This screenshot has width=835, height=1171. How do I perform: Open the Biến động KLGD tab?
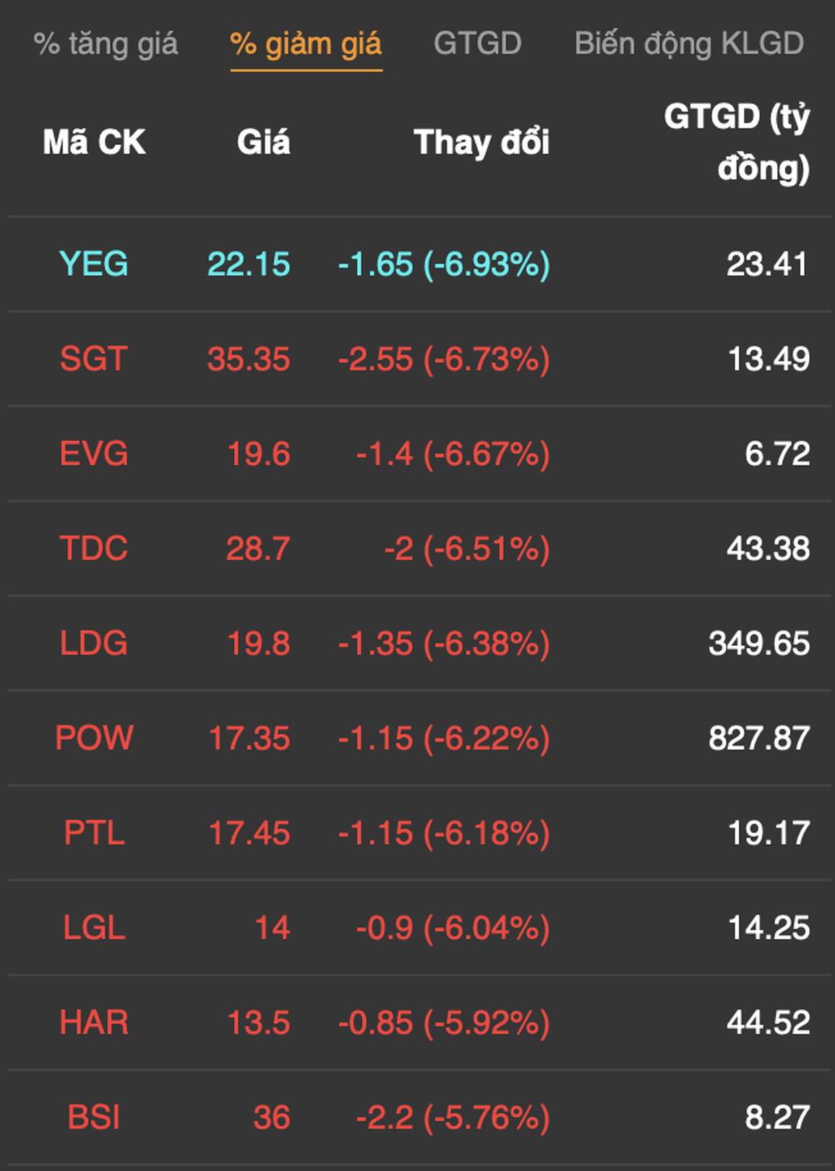(689, 44)
